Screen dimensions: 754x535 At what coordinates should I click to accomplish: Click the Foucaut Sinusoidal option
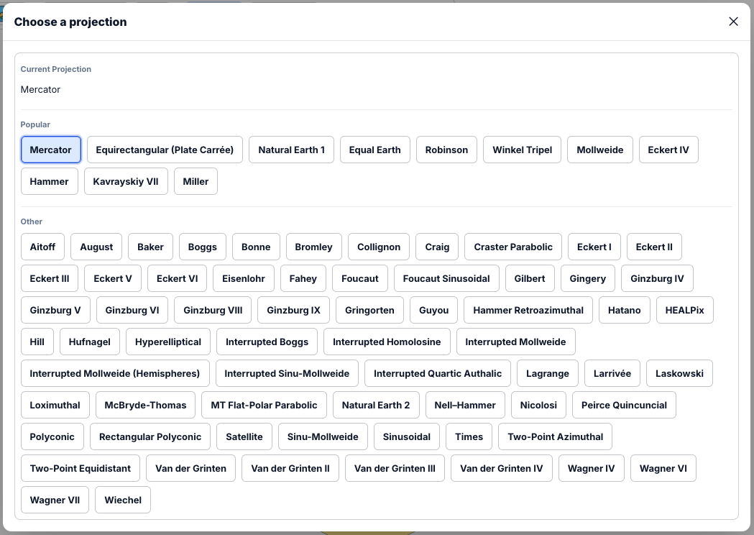pos(446,278)
